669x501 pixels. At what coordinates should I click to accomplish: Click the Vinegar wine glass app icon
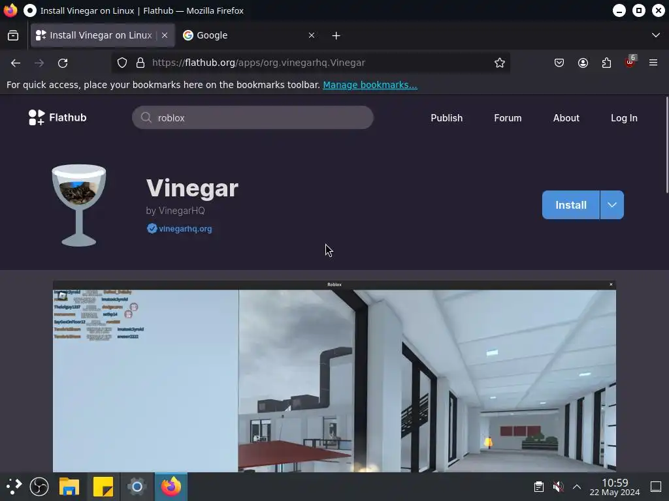pos(79,205)
